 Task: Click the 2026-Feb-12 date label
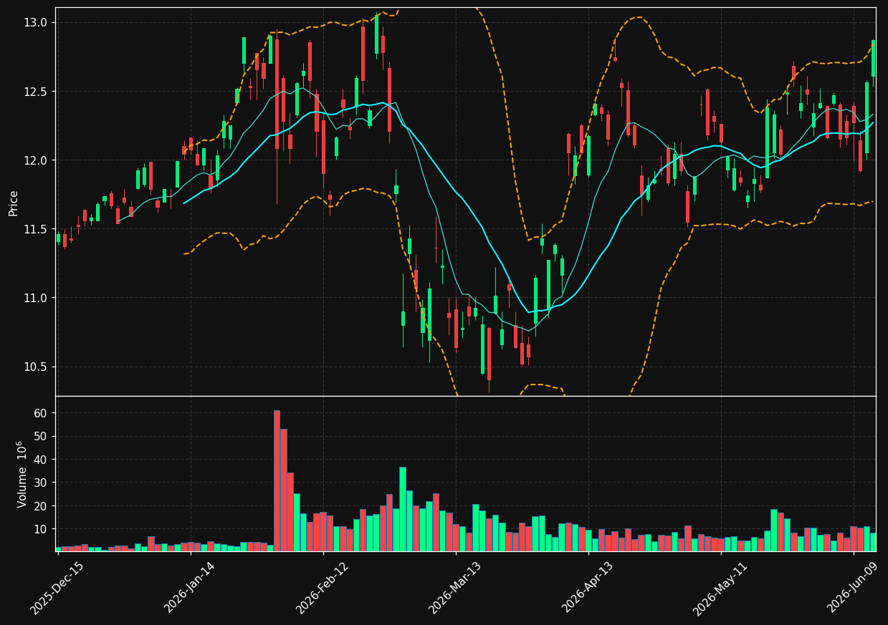pos(323,588)
